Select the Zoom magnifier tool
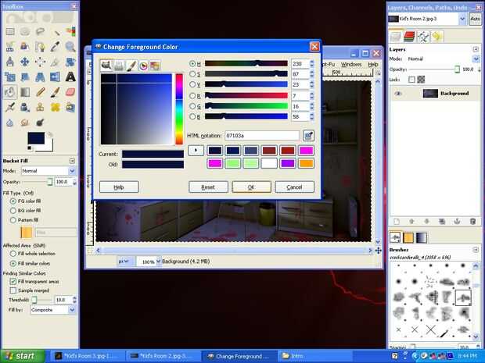 pos(70,46)
